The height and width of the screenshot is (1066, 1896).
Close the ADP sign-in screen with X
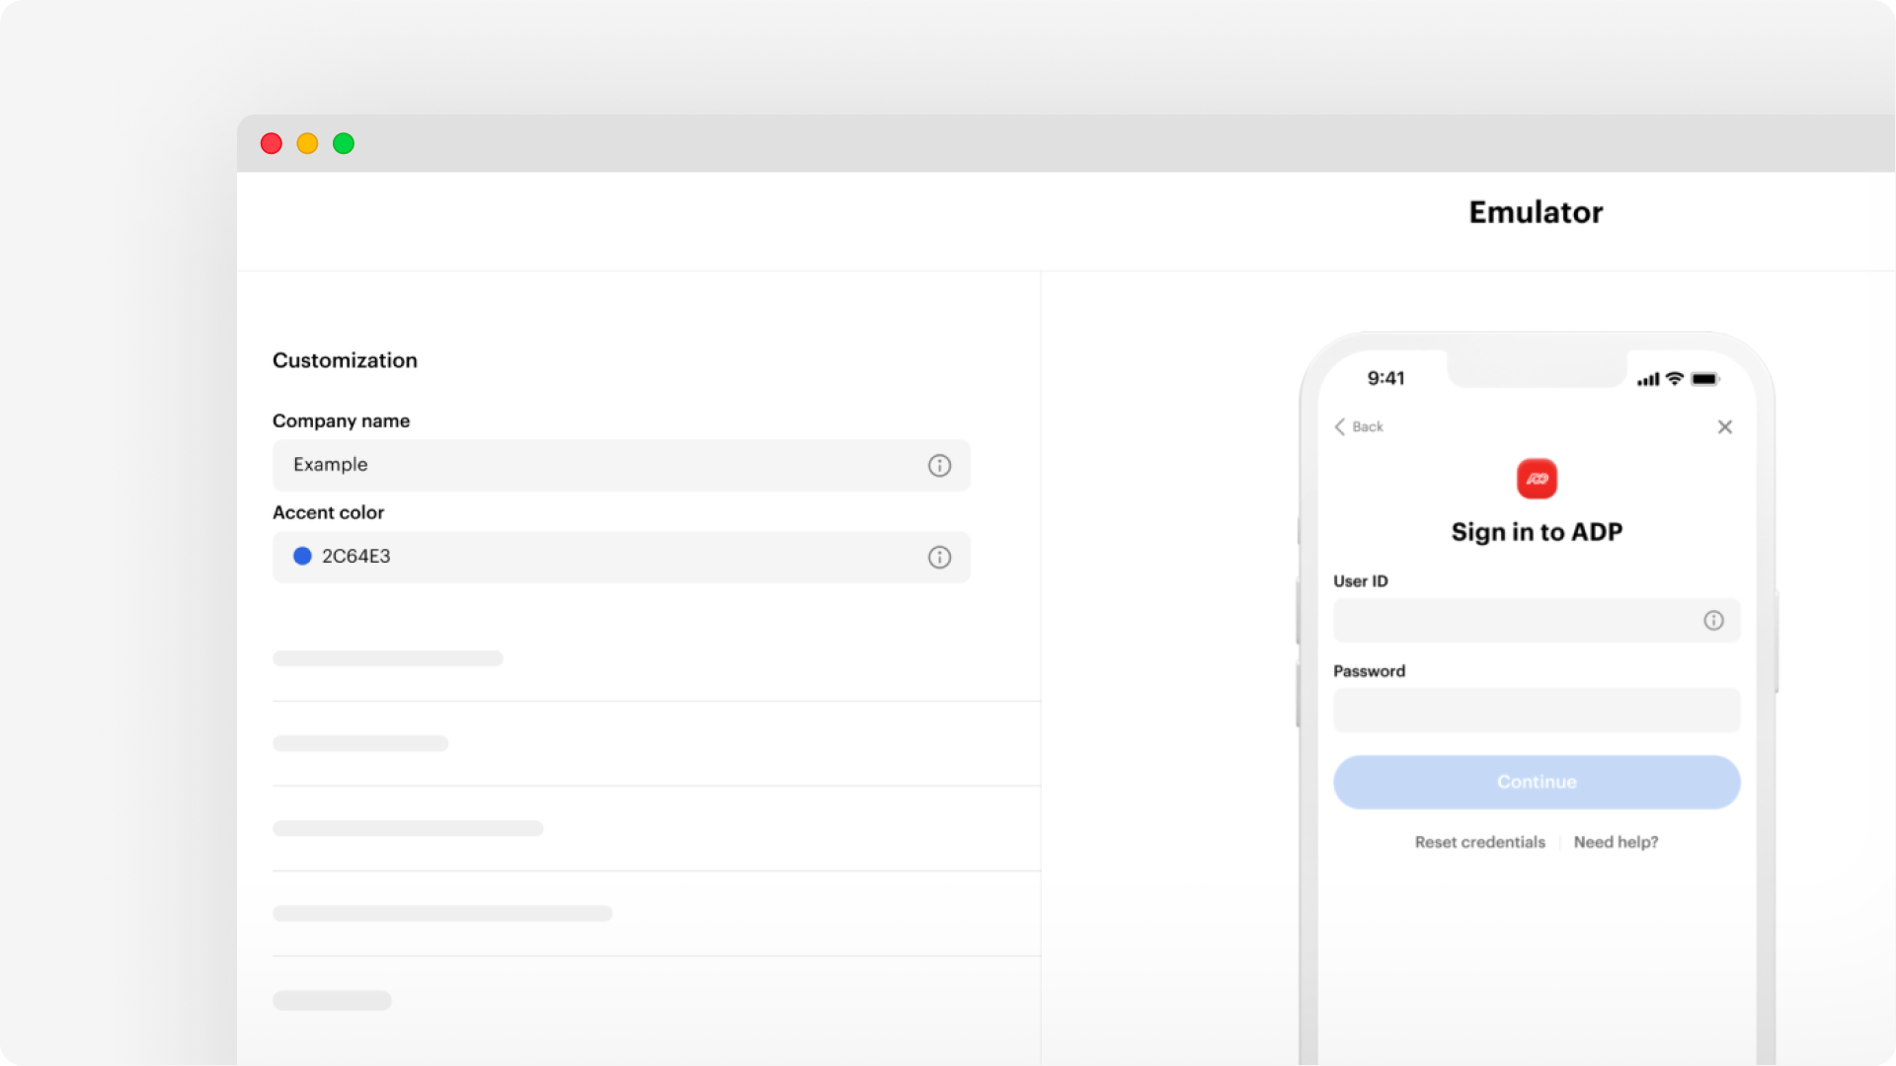point(1724,426)
